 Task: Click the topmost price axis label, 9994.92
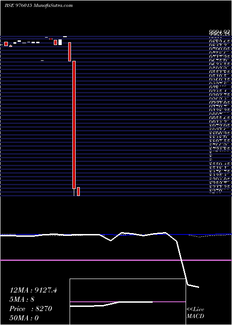coord(219,32)
